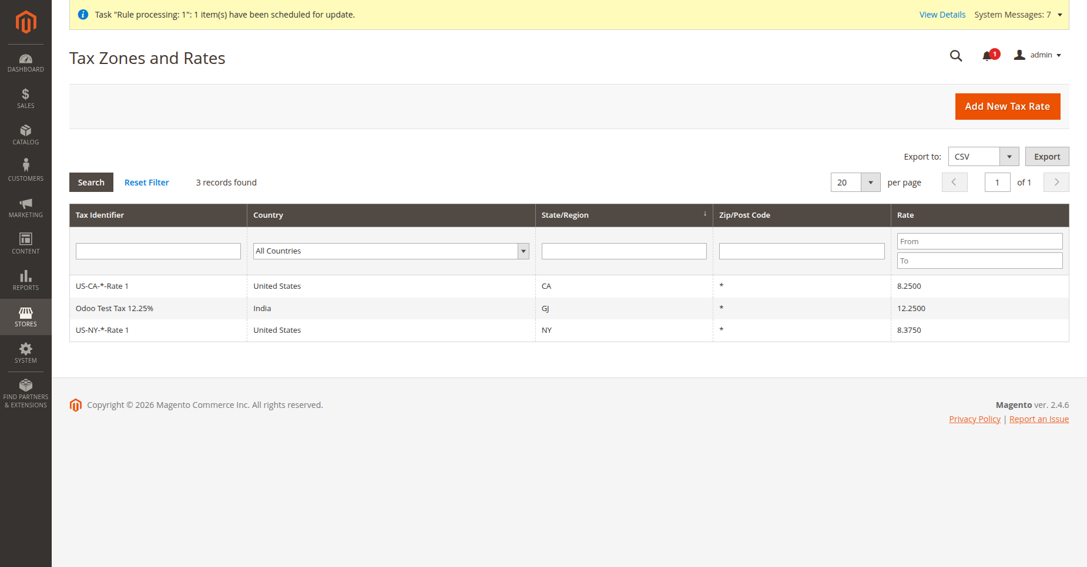Screen dimensions: 1087x567
Task: Focus the Rate From filter field
Action: (979, 241)
